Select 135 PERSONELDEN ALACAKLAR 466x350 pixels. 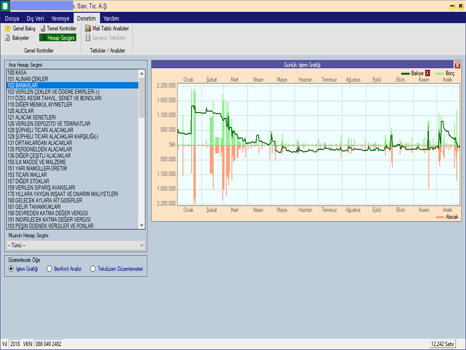point(72,149)
